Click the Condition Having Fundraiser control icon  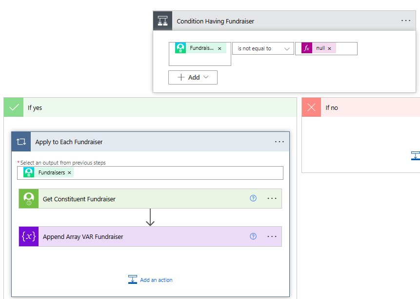coord(162,21)
